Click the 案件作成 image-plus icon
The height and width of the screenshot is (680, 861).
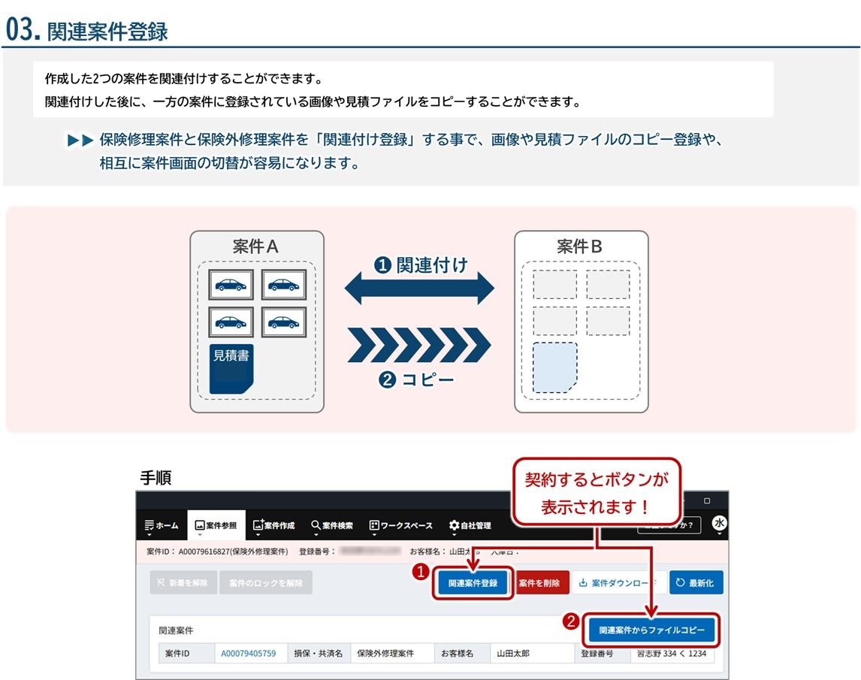pos(259,525)
